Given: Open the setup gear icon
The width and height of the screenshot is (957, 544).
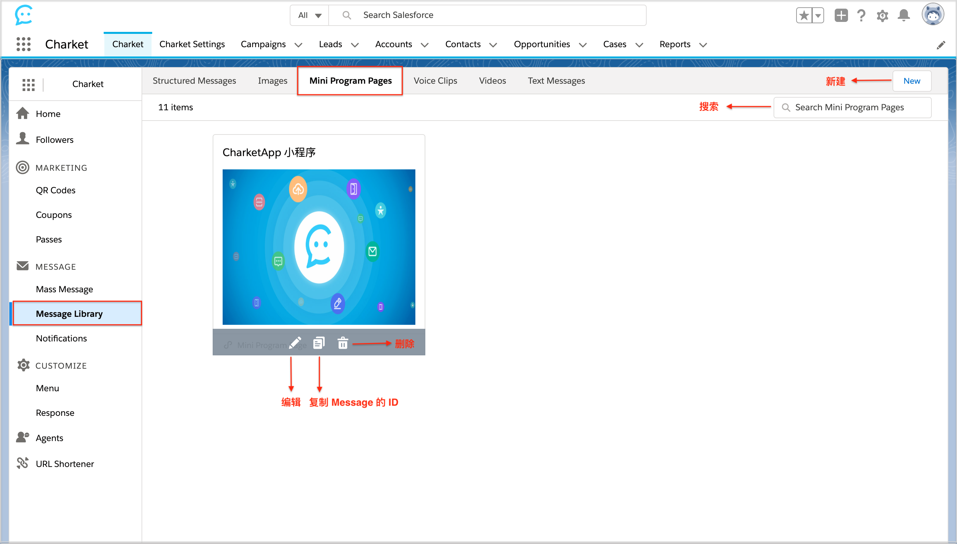Looking at the screenshot, I should tap(883, 15).
